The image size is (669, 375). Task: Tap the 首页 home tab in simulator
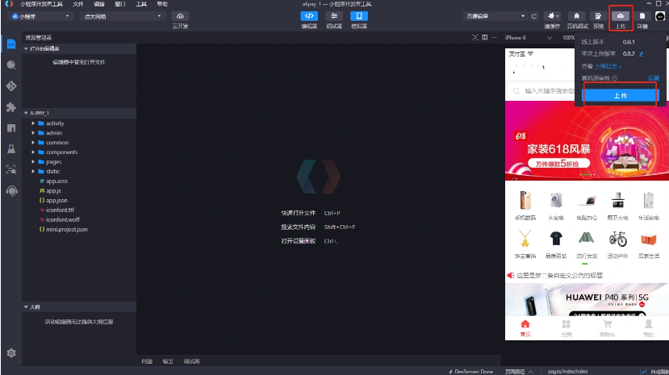point(525,328)
